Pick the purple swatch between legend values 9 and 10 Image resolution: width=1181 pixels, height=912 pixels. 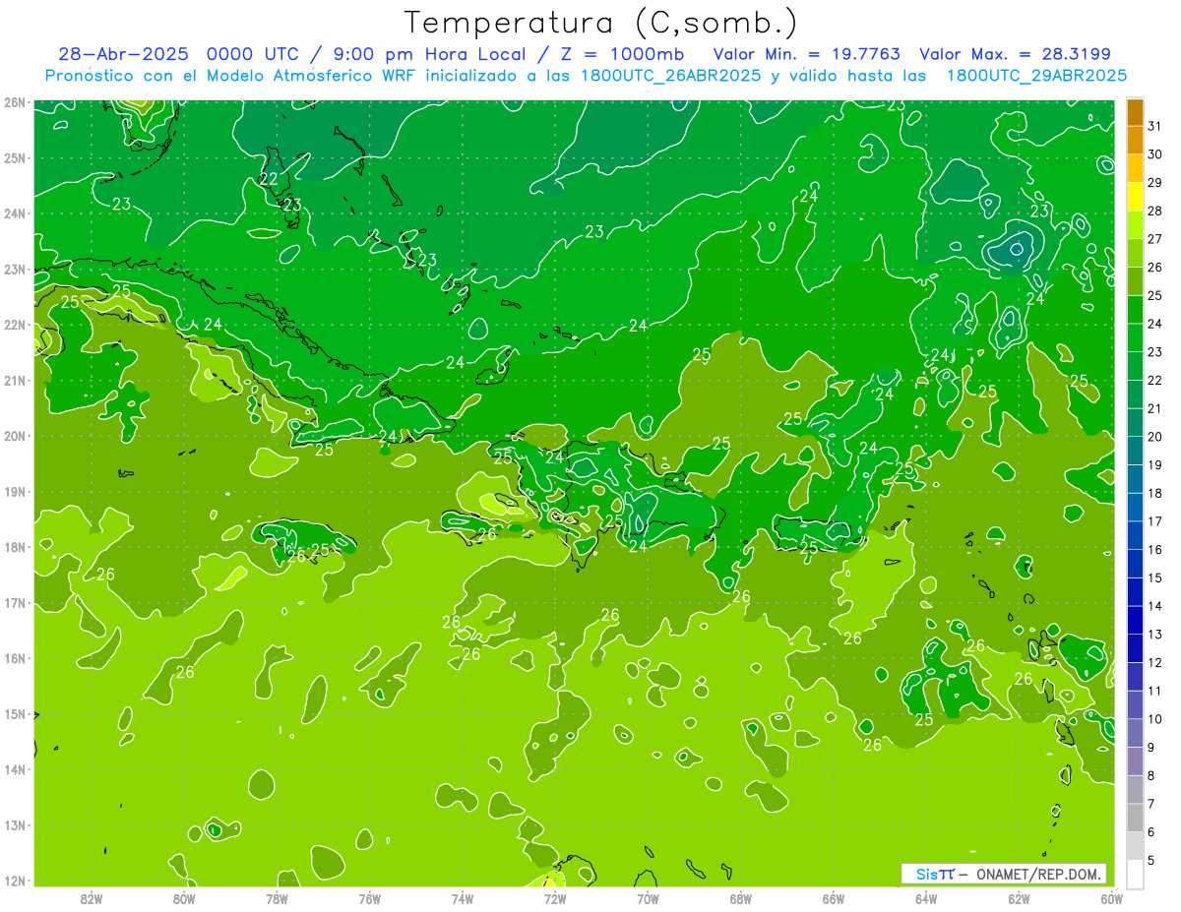click(1135, 733)
